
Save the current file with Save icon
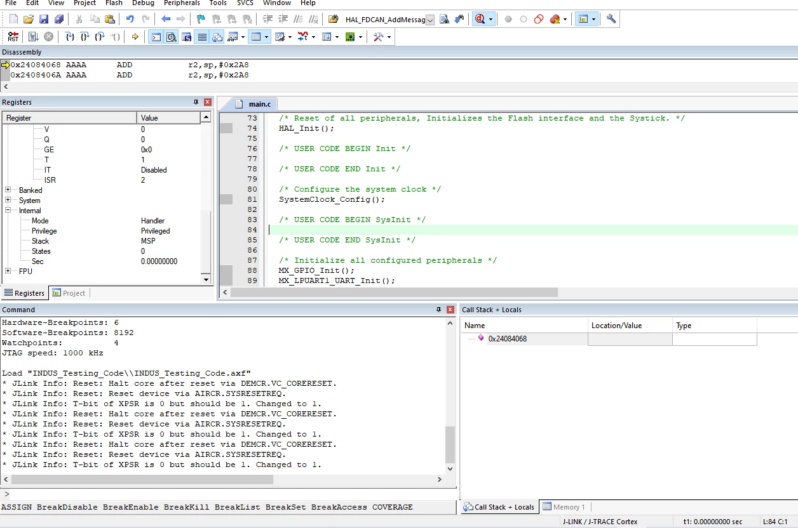click(x=44, y=19)
